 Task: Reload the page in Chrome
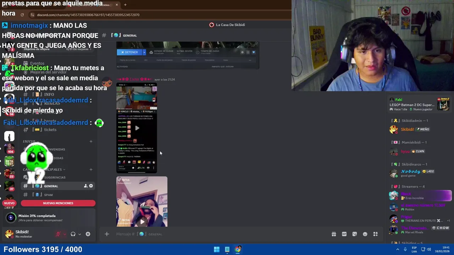click(x=22, y=15)
